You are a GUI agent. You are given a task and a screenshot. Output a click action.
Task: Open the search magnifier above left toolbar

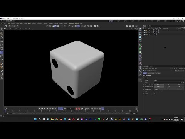[x=2, y=29]
